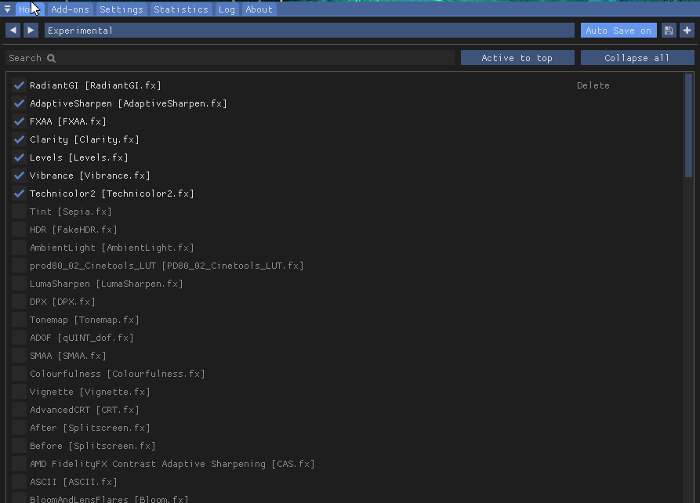Save current preset with floppy icon
700x503 pixels.
(x=669, y=31)
